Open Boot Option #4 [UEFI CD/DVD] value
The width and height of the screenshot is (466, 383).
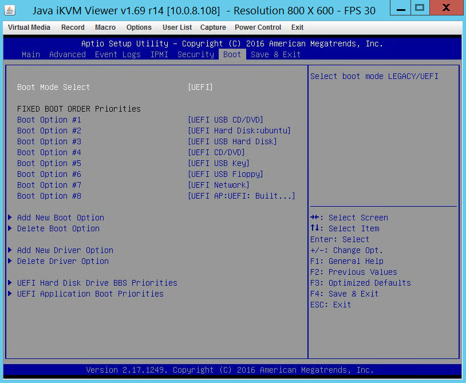[x=216, y=152]
